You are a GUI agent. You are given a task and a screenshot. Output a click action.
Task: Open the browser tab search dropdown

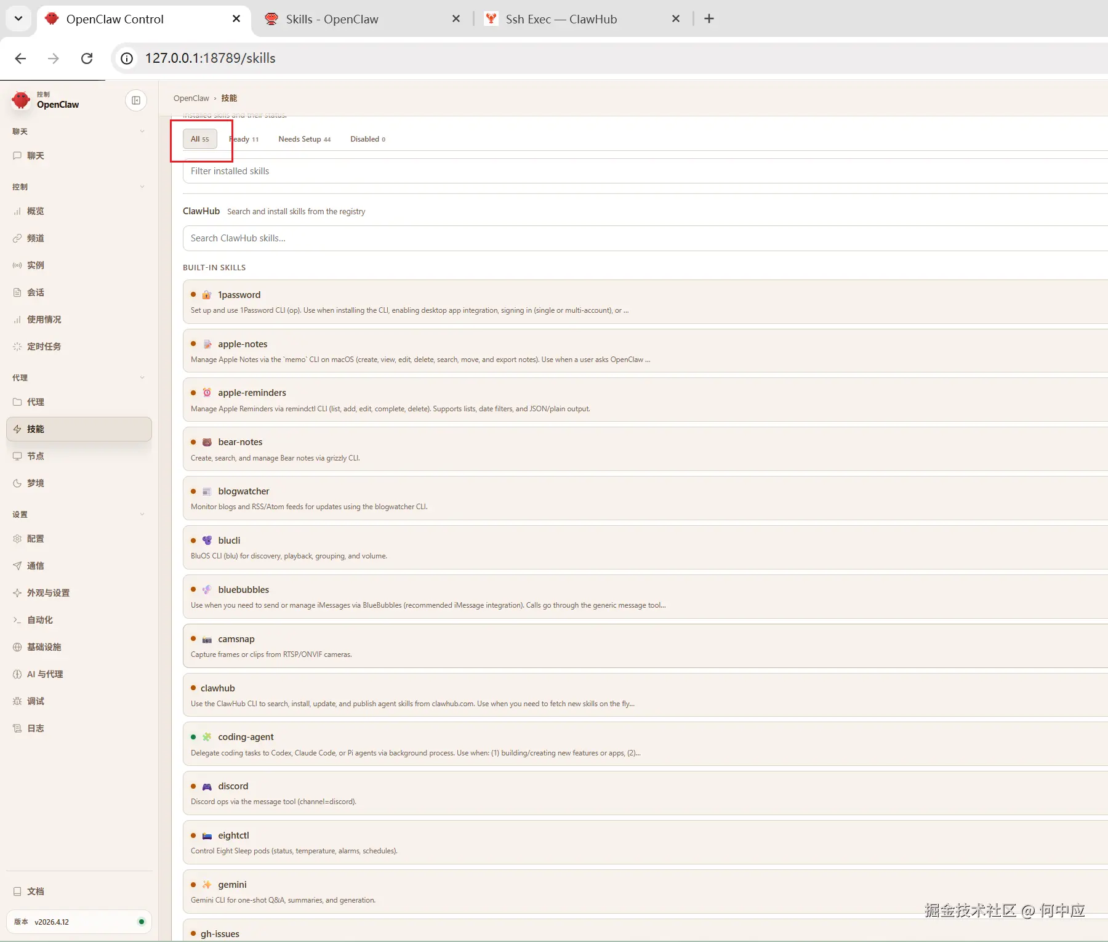click(x=18, y=18)
